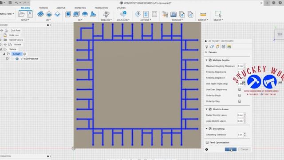This screenshot has width=284, height=160.
Task: Open the Machine Library icon in Manage
Action: (x=174, y=14)
